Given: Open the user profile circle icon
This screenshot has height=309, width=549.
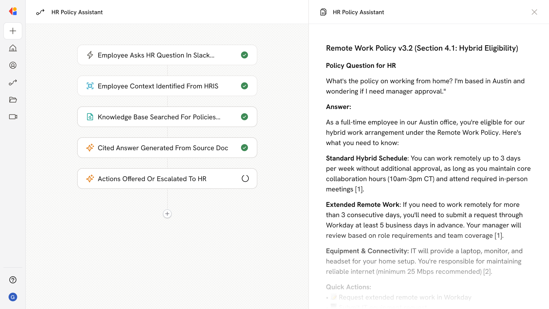Looking at the screenshot, I should (x=13, y=65).
